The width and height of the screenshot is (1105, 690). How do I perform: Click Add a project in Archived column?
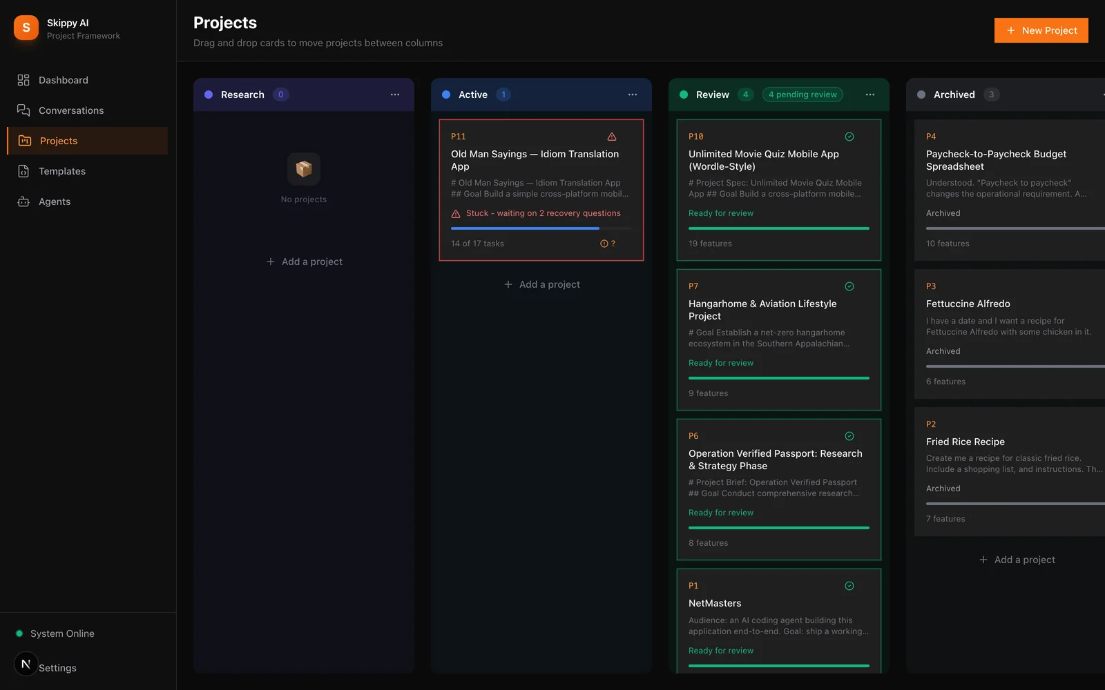[1017, 560]
